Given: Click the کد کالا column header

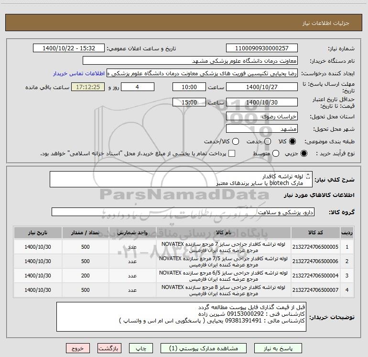Looking at the screenshot, I should 315,232.
